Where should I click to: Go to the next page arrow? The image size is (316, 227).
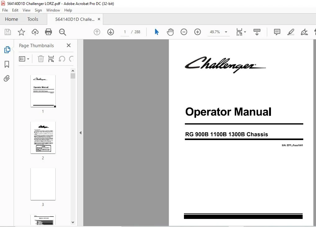click(x=111, y=32)
